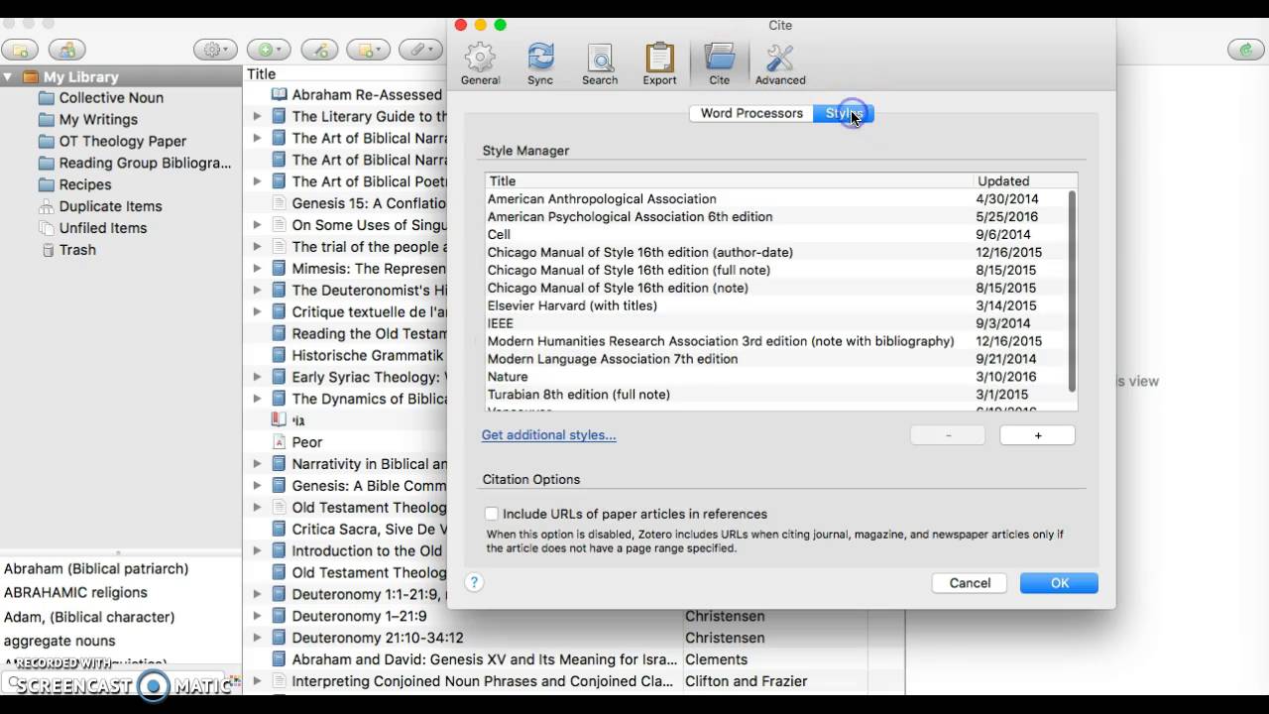The image size is (1269, 714).
Task: Select the Duplicate Items icon in sidebar
Action: (47, 206)
